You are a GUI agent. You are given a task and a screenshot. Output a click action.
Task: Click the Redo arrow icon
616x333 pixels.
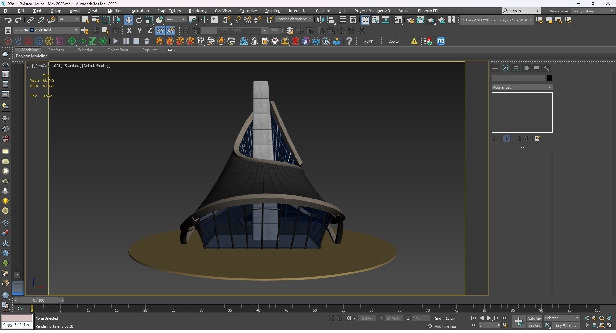(18, 20)
